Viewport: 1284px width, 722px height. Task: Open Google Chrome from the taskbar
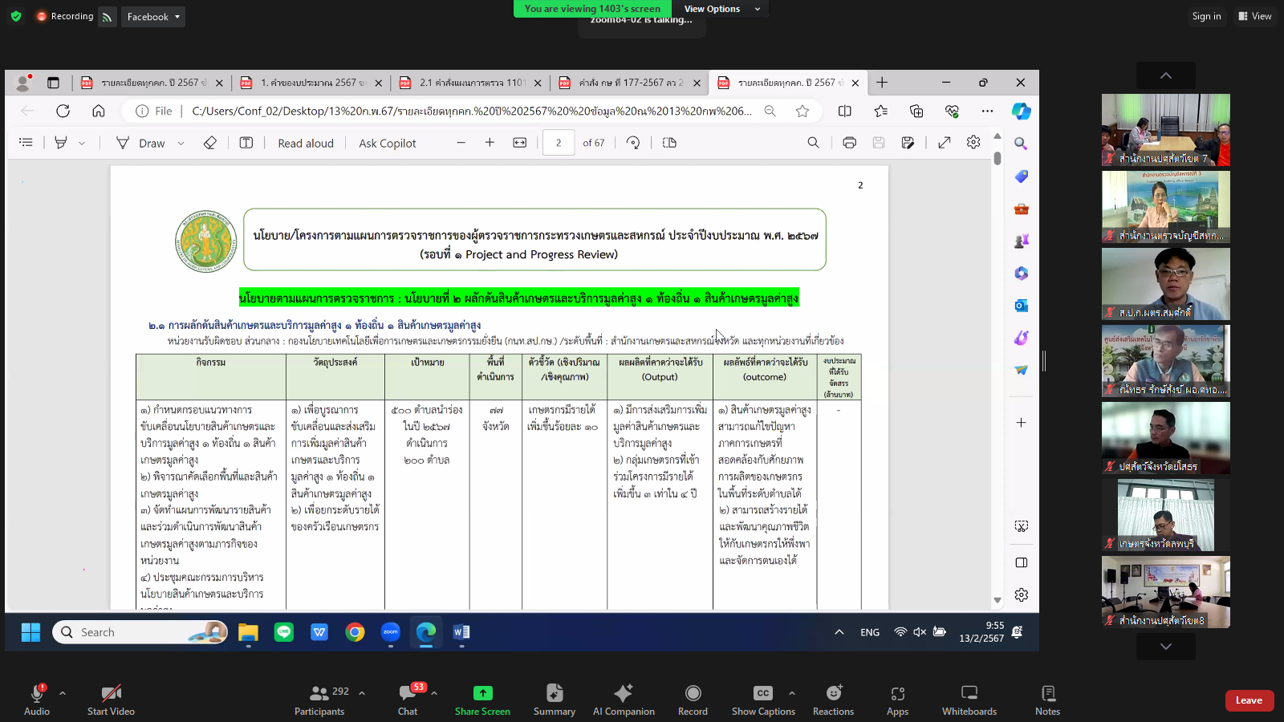(x=355, y=632)
